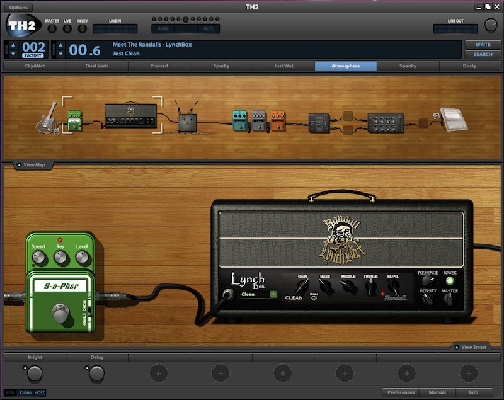
Task: Click WRITE to save the current preset
Action: coord(483,45)
